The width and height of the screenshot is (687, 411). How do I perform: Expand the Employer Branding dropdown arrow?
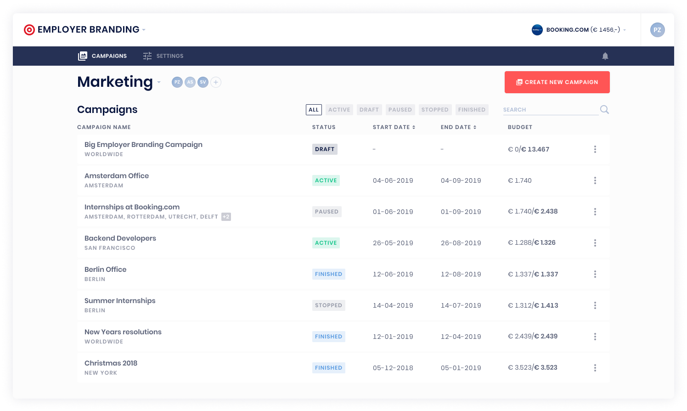point(144,30)
